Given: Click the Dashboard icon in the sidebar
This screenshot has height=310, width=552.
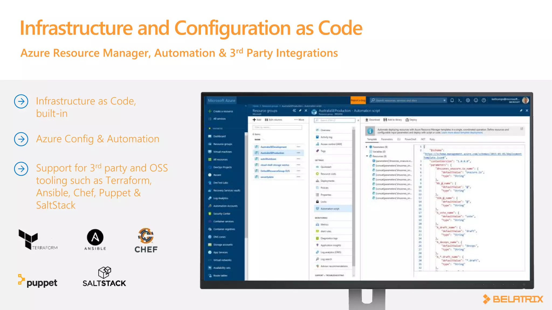Looking at the screenshot, I should [210, 136].
